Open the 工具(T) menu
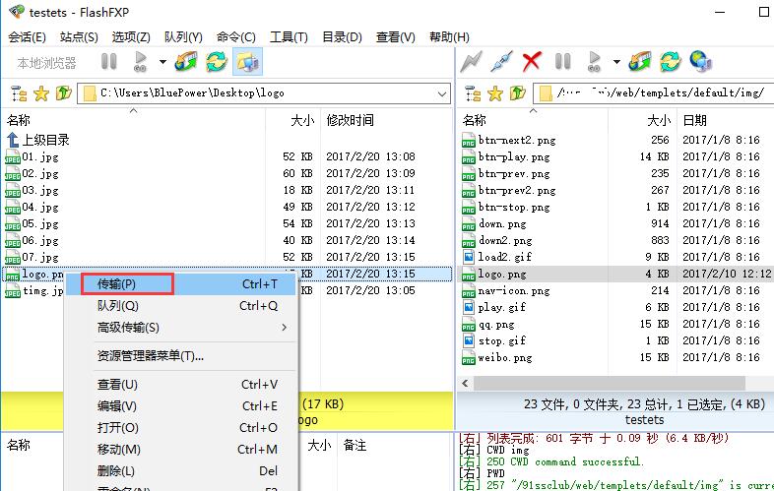Image resolution: width=774 pixels, height=491 pixels. tap(289, 37)
